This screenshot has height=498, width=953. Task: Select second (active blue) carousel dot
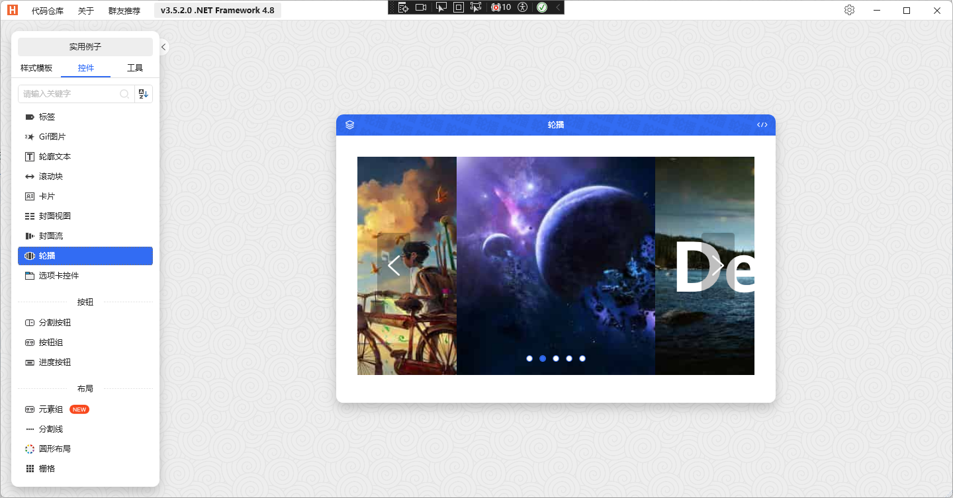coord(543,358)
